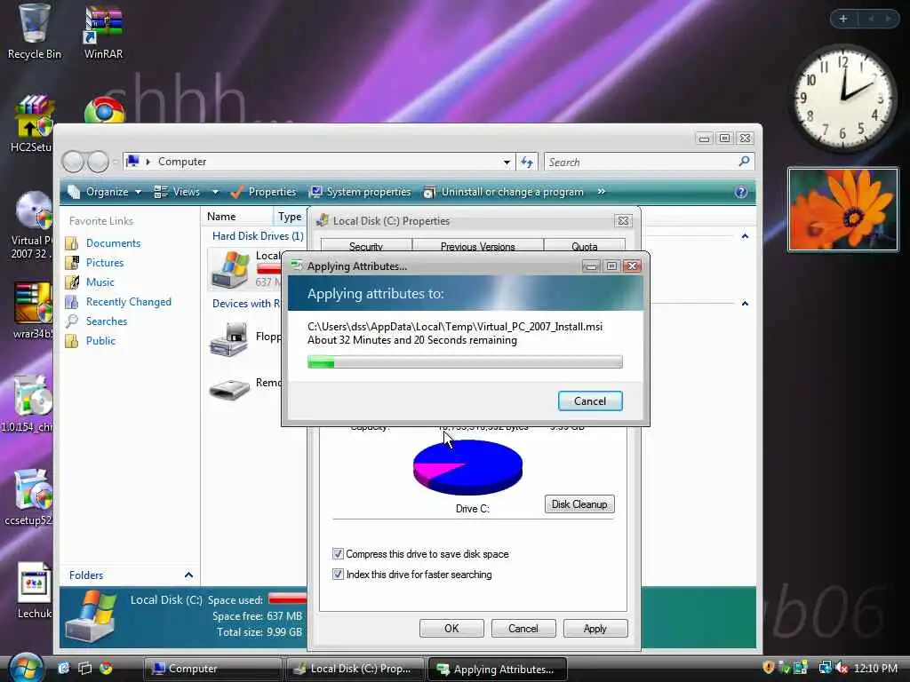The image size is (910, 682).
Task: Click the network tray icon
Action: coord(825,668)
